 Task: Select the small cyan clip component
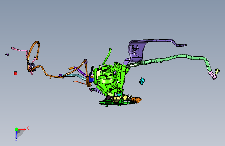142,81
